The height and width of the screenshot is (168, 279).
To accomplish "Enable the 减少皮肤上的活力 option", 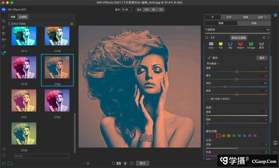I will click(x=208, y=99).
